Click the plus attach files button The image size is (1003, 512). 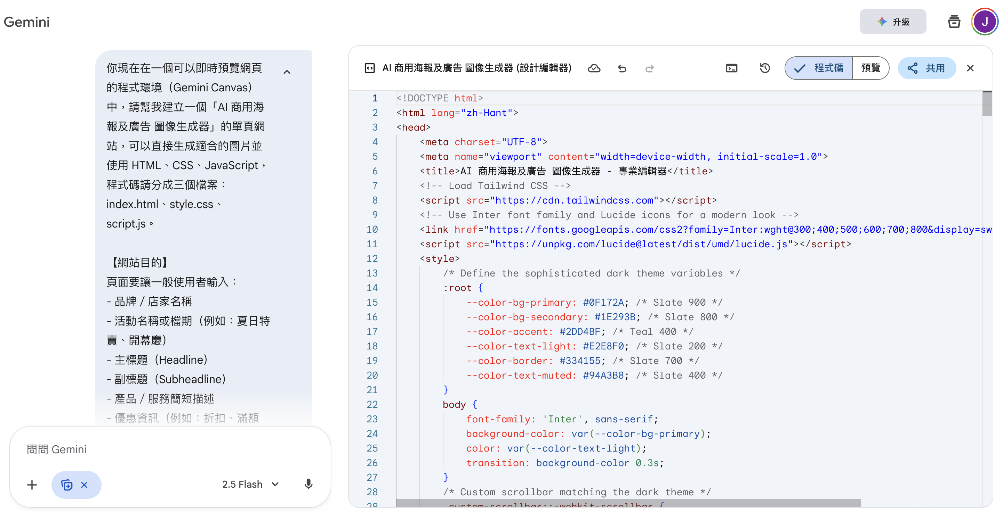[32, 485]
